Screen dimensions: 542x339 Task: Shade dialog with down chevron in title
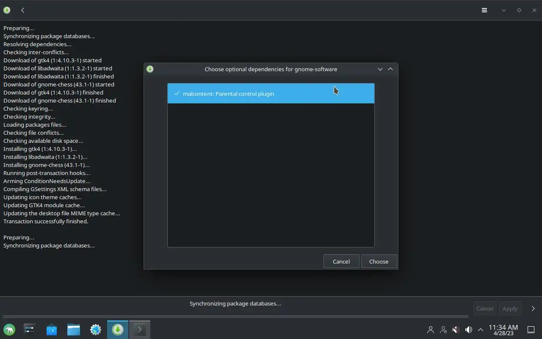(x=380, y=69)
